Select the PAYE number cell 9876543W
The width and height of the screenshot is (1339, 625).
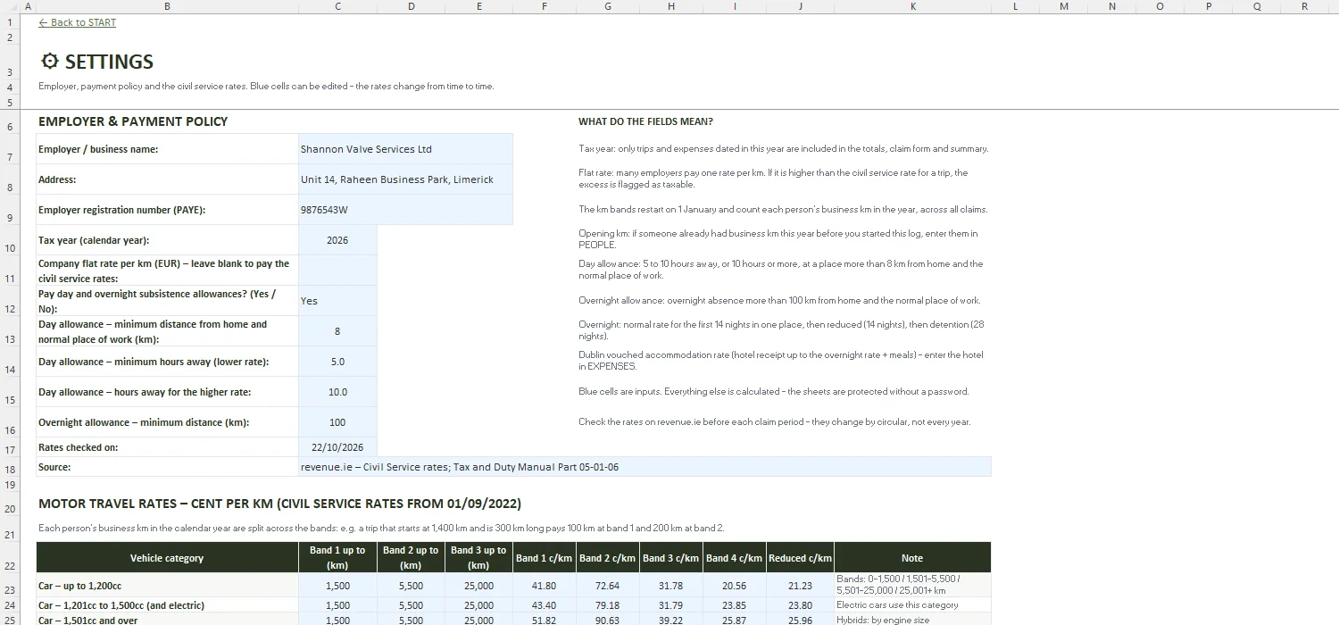(406, 210)
